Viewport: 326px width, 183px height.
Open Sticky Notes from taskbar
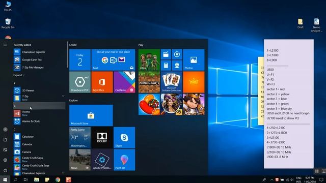click(47, 179)
